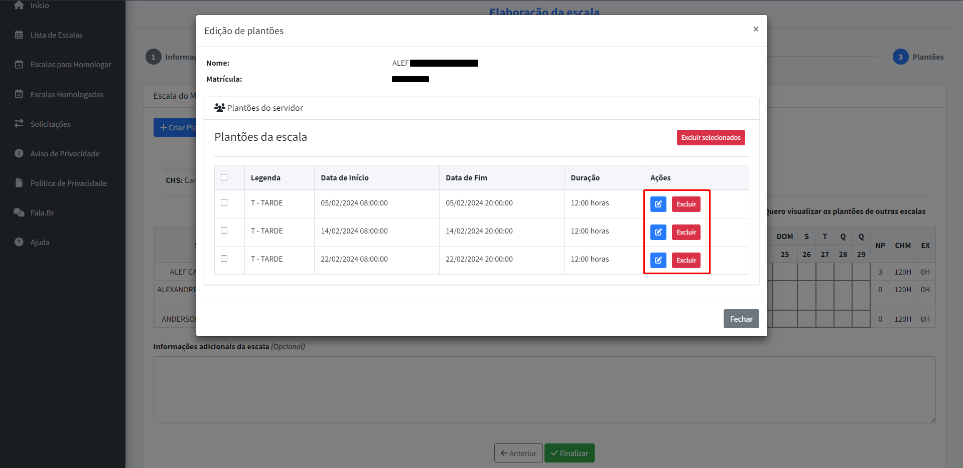
Task: Click the Fechar button
Action: tap(741, 319)
